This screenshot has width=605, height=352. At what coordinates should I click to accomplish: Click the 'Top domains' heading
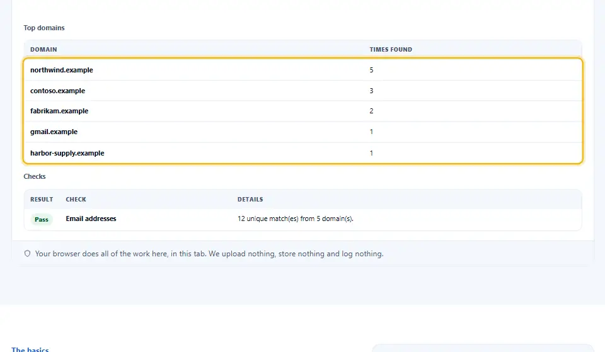click(x=44, y=28)
